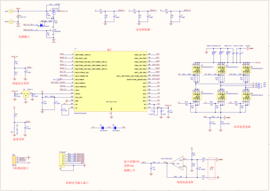Image resolution: width=270 pixels, height=191 pixels.
Task: Select the Q2 SS8050W transistor symbol
Action: (x=53, y=31)
